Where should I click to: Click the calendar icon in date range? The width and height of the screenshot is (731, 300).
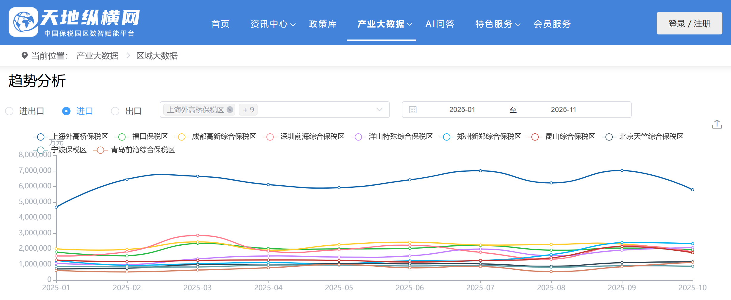[x=412, y=110]
